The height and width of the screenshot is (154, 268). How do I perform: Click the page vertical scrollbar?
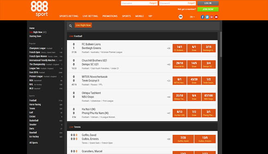click(x=221, y=45)
